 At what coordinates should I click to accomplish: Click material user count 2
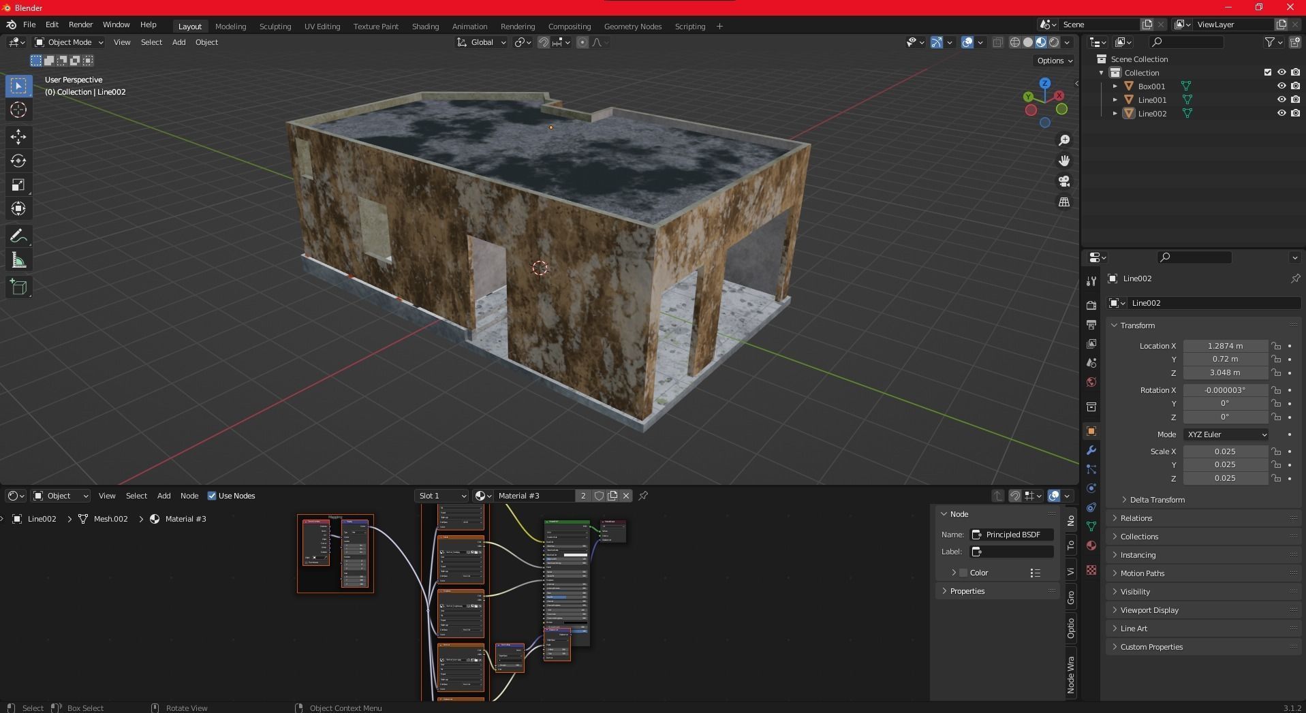tap(583, 496)
